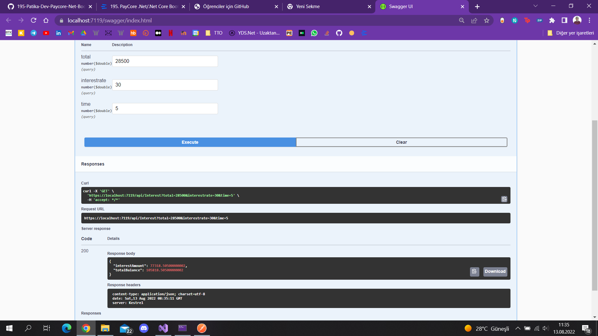This screenshot has height=336, width=598.
Task: Open the Chrome three-dot menu
Action: (589, 21)
